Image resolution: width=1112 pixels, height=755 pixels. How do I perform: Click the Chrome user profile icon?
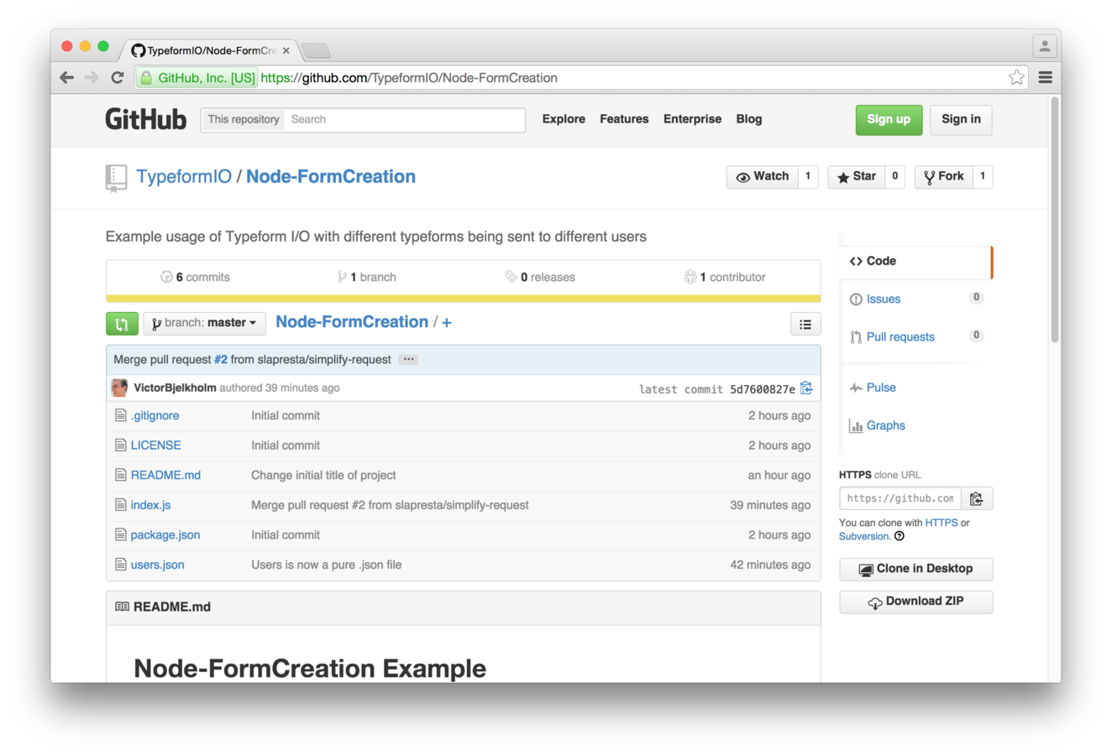click(x=1044, y=47)
